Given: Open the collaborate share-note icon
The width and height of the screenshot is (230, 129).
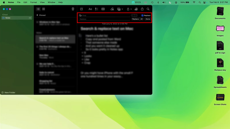Looking at the screenshot, I should coord(136,9).
